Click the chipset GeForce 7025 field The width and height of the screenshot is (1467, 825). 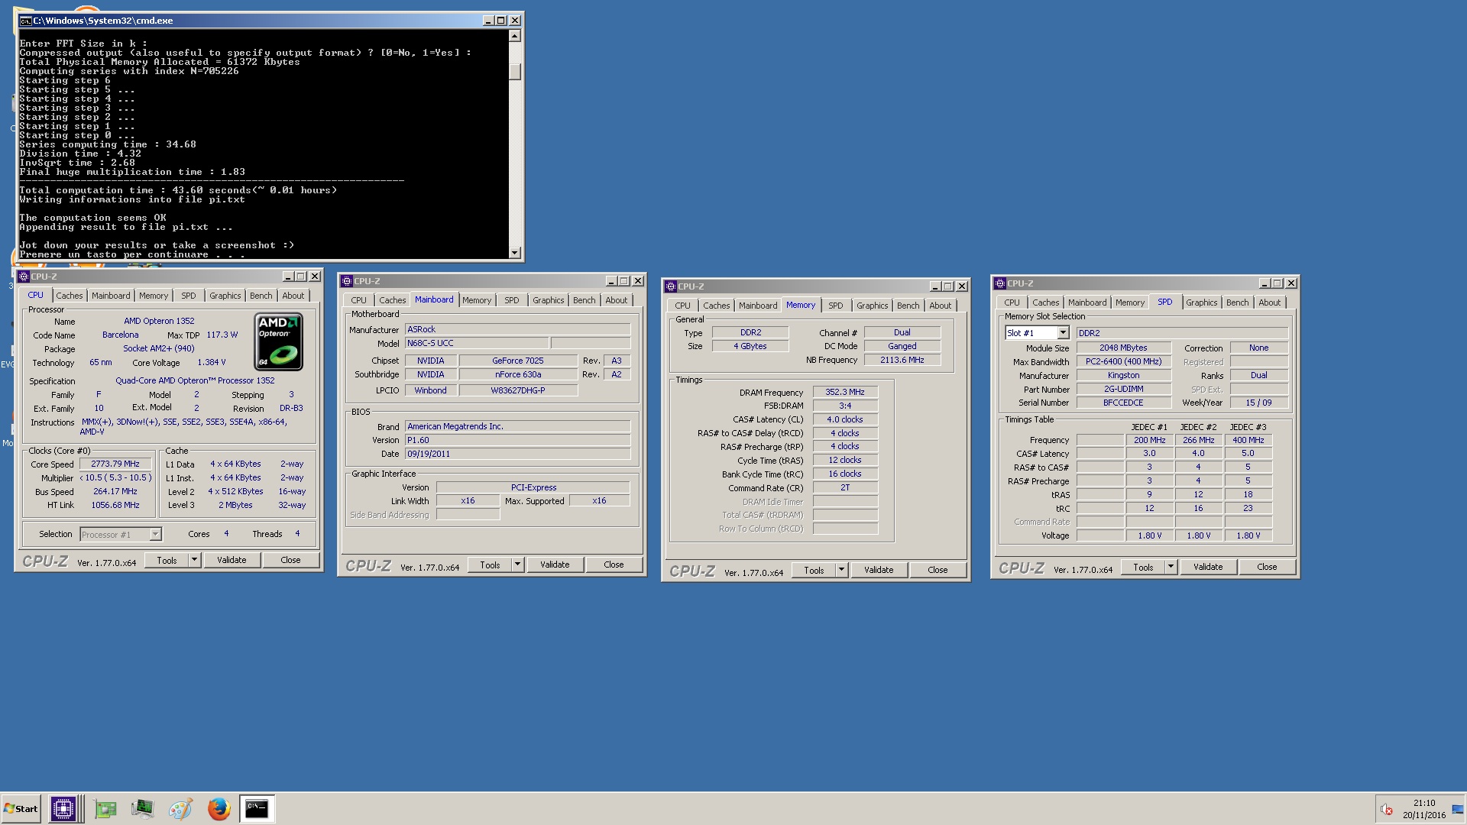point(518,361)
